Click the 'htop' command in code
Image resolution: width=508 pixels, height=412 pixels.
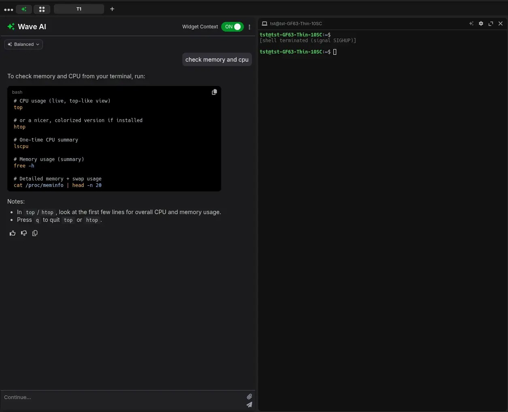point(19,127)
